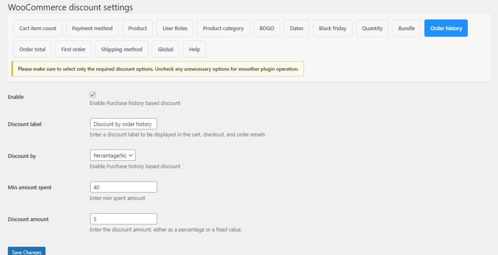Screen dimensions: 498x255
Task: Click the Discount label text field
Action: point(124,124)
